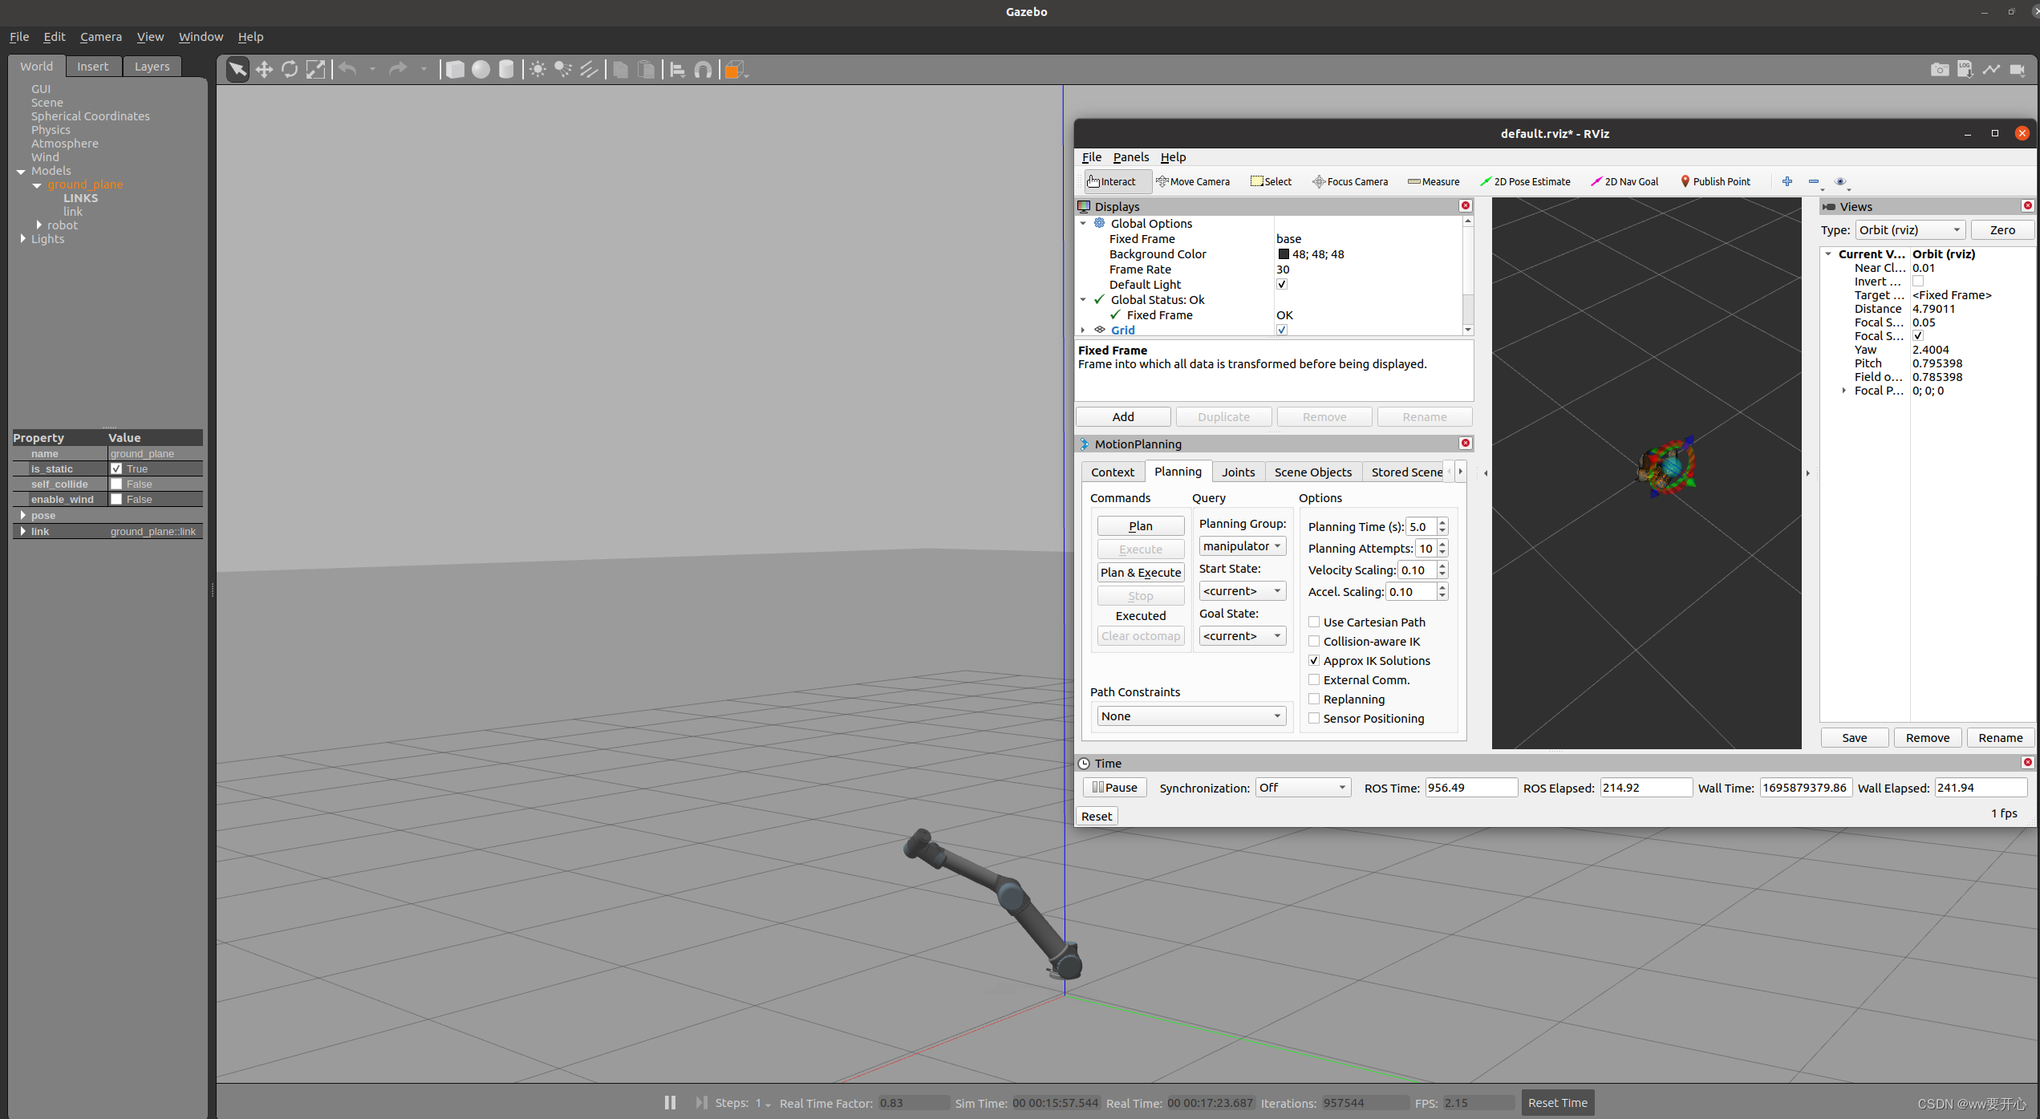
Task: Click the Reset Time button
Action: (x=1557, y=1102)
